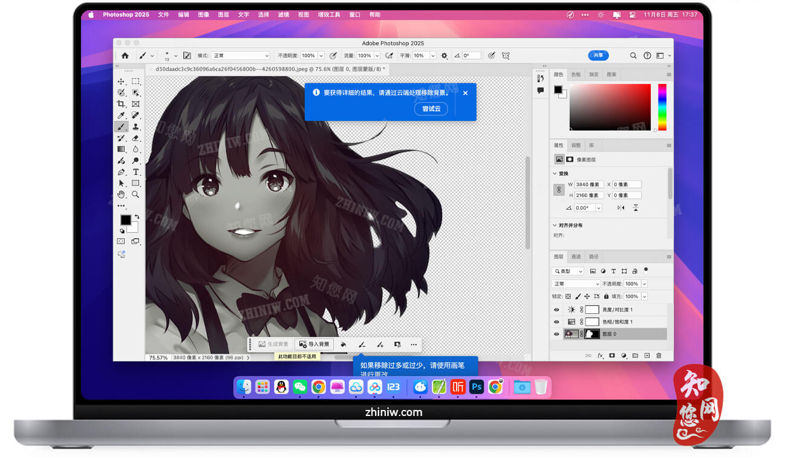The width and height of the screenshot is (785, 471).
Task: Open the History panel icon
Action: (x=540, y=79)
